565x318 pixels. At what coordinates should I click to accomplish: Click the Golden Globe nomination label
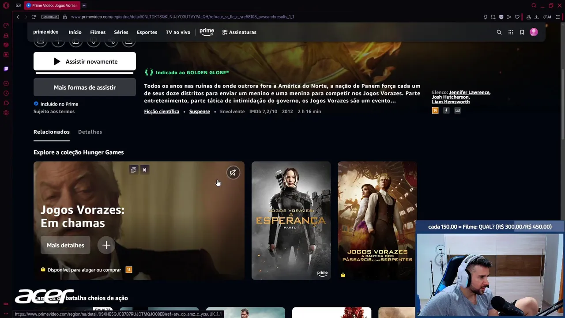[x=187, y=72]
